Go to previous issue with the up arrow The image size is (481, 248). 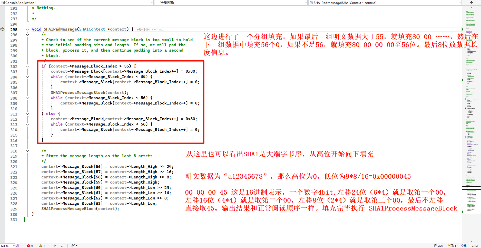coord(55,246)
